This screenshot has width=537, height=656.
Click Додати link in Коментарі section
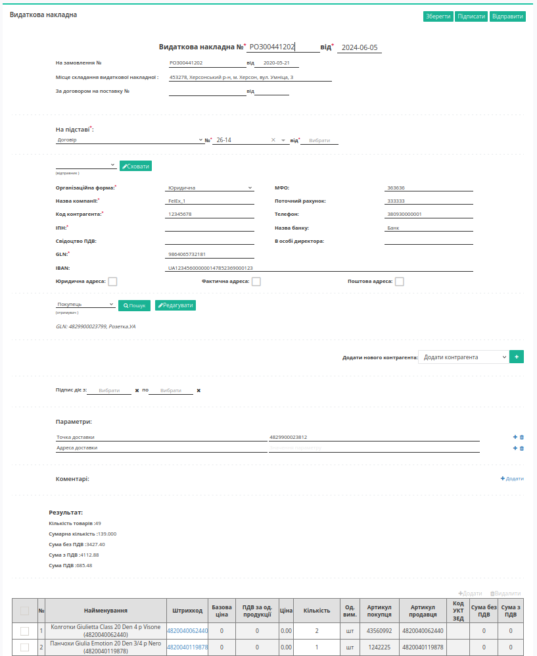tap(512, 478)
